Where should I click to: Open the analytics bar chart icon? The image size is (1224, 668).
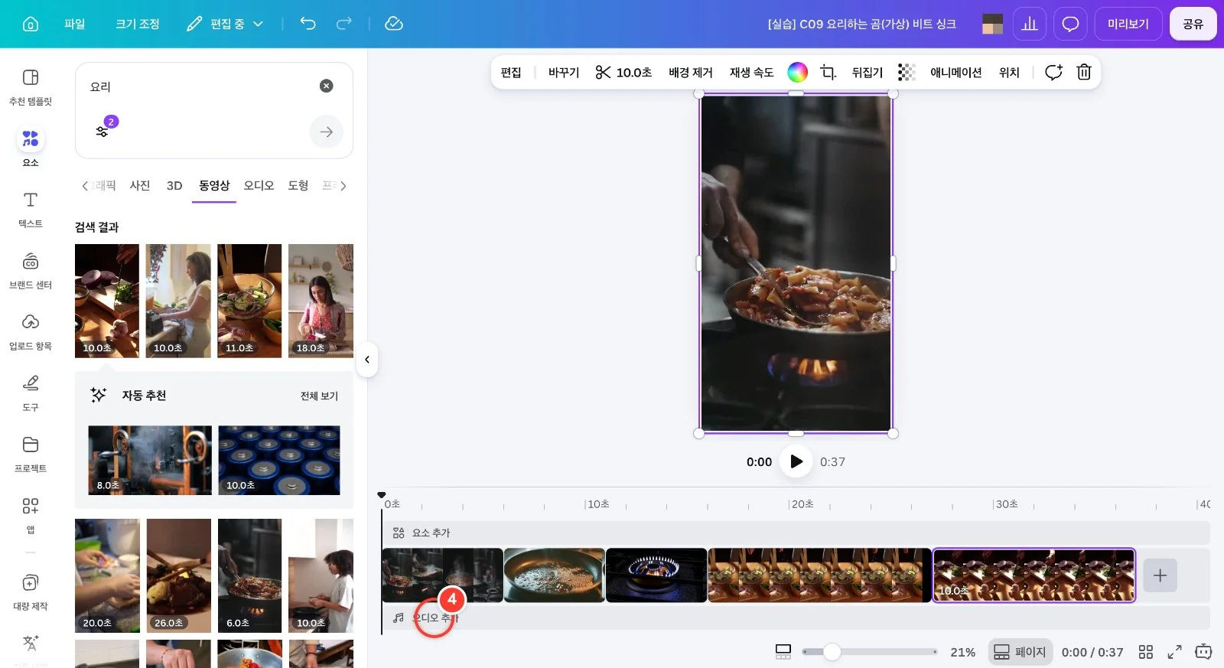click(1030, 24)
